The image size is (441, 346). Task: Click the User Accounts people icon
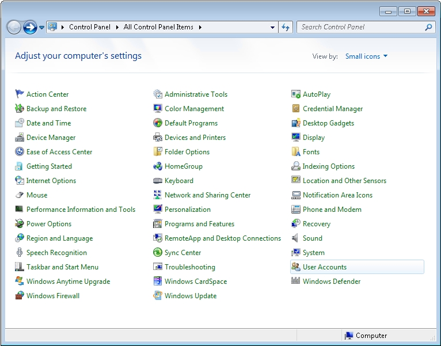pos(295,267)
